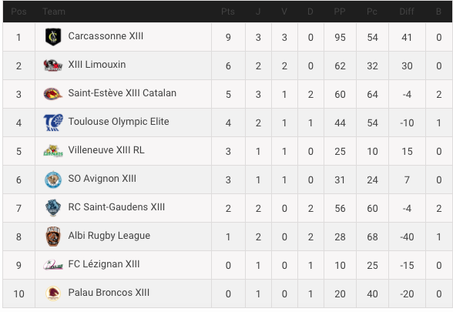Image resolution: width=453 pixels, height=312 pixels.
Task: Open the Albi Rugby League crest
Action: click(53, 237)
